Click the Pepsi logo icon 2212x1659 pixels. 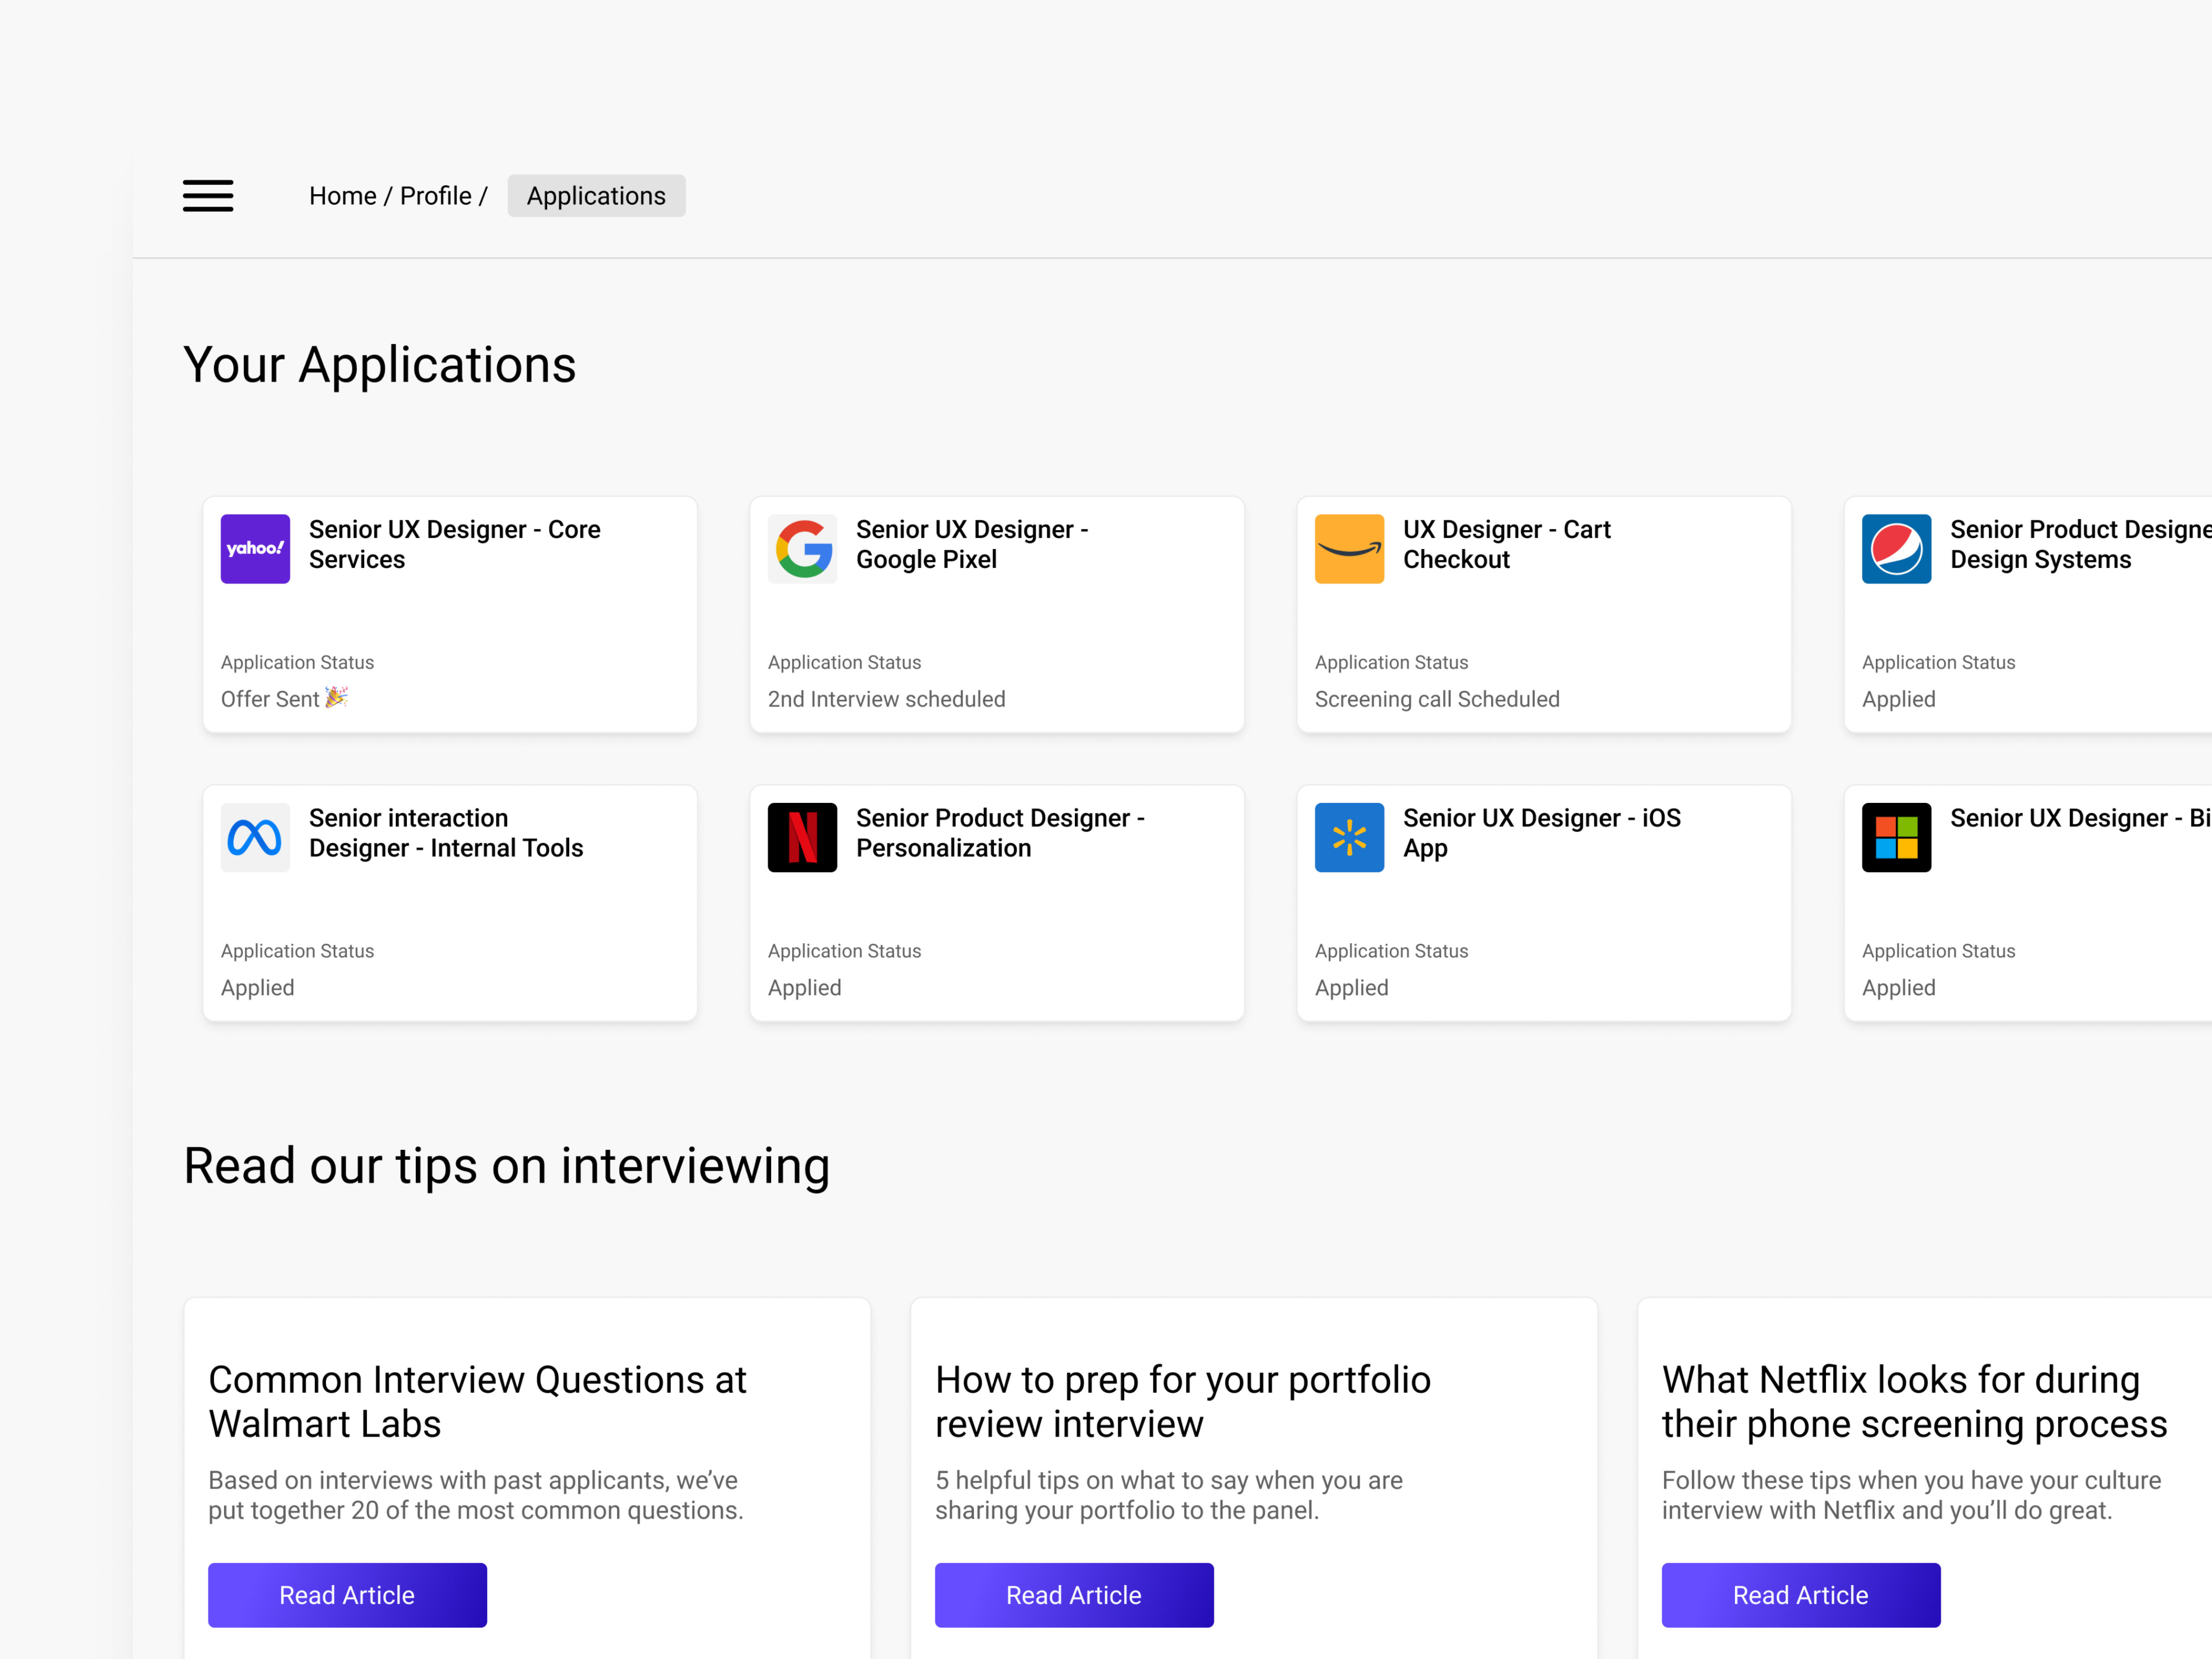click(1896, 549)
